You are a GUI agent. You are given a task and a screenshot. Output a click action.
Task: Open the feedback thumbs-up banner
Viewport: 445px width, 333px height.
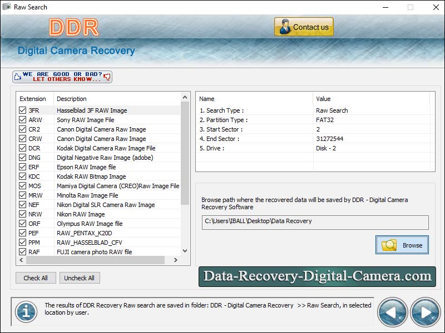click(x=62, y=77)
